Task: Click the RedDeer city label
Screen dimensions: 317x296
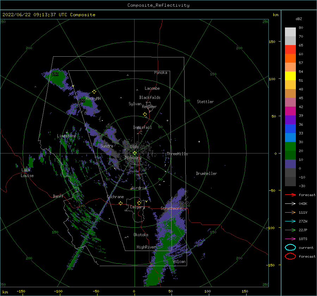Action: tap(149, 107)
